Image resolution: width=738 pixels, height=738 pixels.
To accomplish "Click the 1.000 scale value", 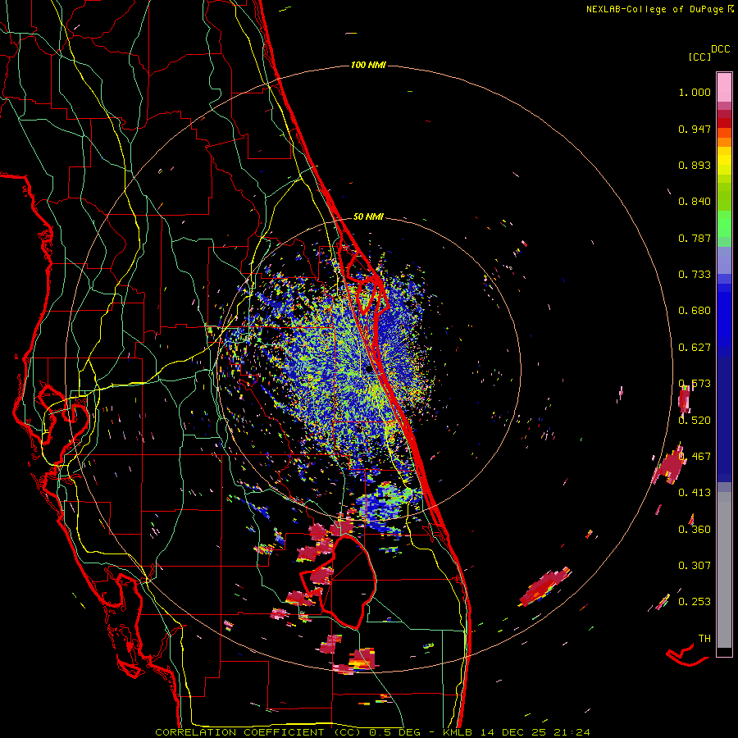I will (x=695, y=92).
